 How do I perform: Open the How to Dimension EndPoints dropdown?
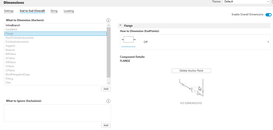point(195,42)
